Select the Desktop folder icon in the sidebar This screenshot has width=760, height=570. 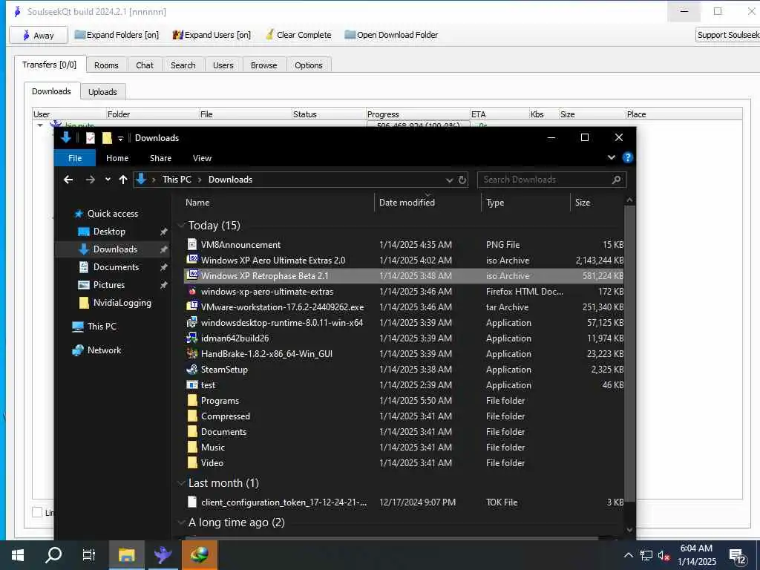tap(84, 232)
